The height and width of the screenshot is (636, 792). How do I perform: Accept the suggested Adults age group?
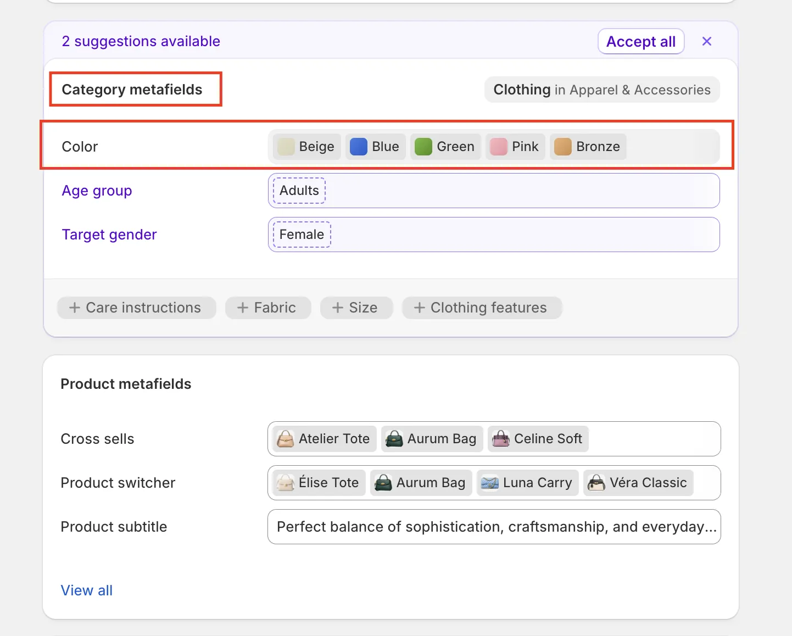click(299, 191)
